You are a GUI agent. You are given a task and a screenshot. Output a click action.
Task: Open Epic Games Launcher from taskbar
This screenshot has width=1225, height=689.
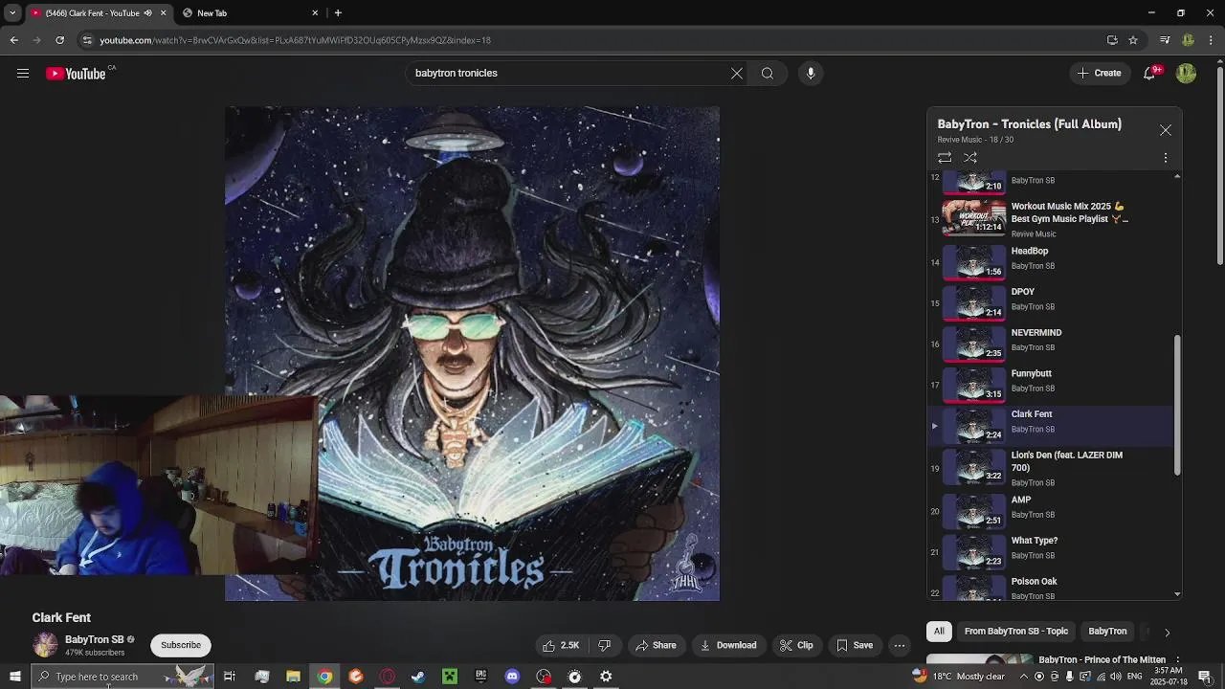pyautogui.click(x=480, y=677)
